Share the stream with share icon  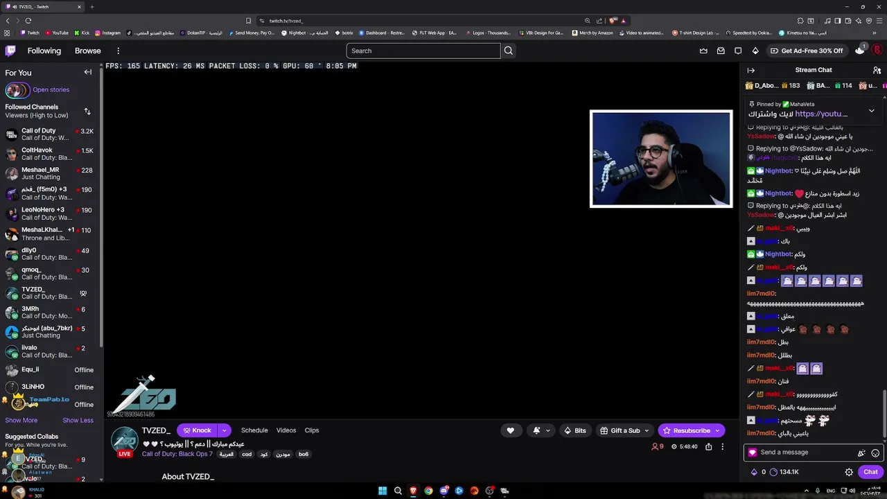pos(708,447)
